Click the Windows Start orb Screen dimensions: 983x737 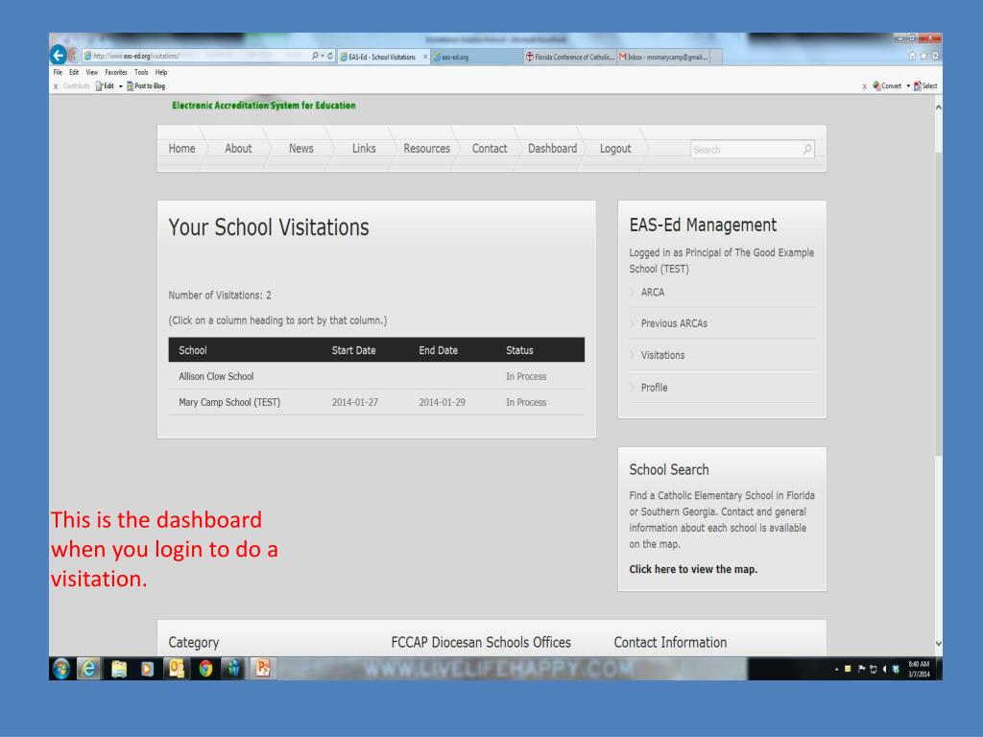61,669
